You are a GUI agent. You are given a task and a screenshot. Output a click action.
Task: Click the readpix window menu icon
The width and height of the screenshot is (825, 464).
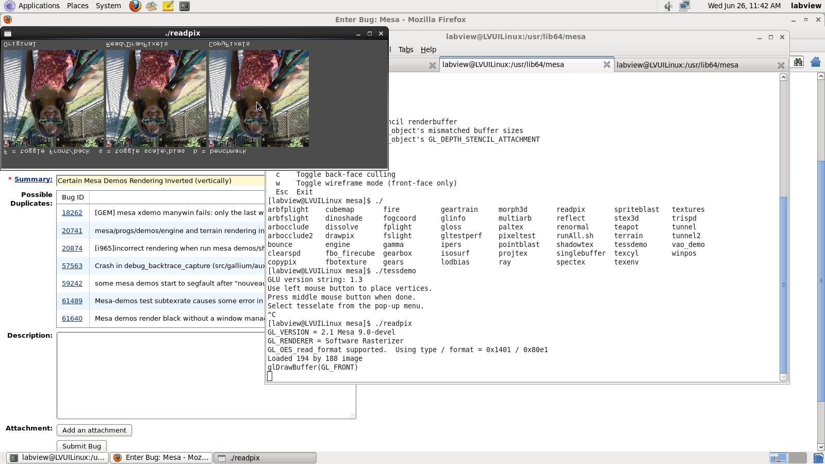point(8,34)
